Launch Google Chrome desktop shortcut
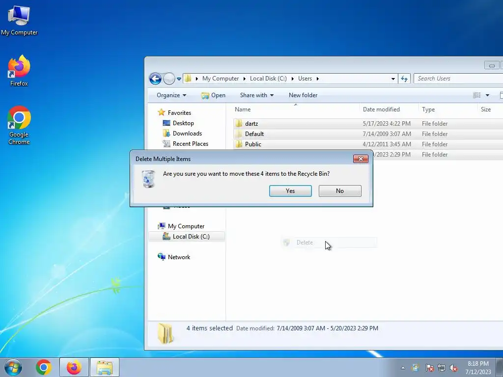 [x=19, y=125]
